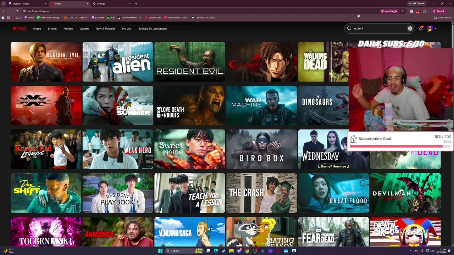
Task: Open the Ask Gemini button
Action: coord(416,4)
